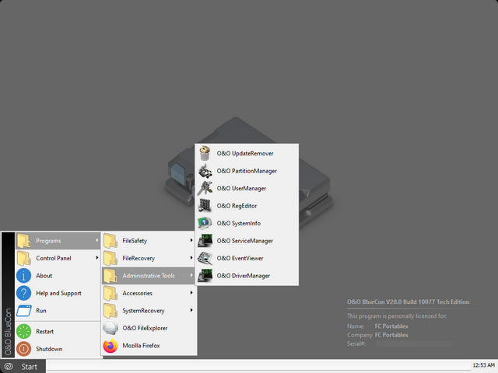Expand the FileSafety submenu
This screenshot has height=373, width=498.
191,241
